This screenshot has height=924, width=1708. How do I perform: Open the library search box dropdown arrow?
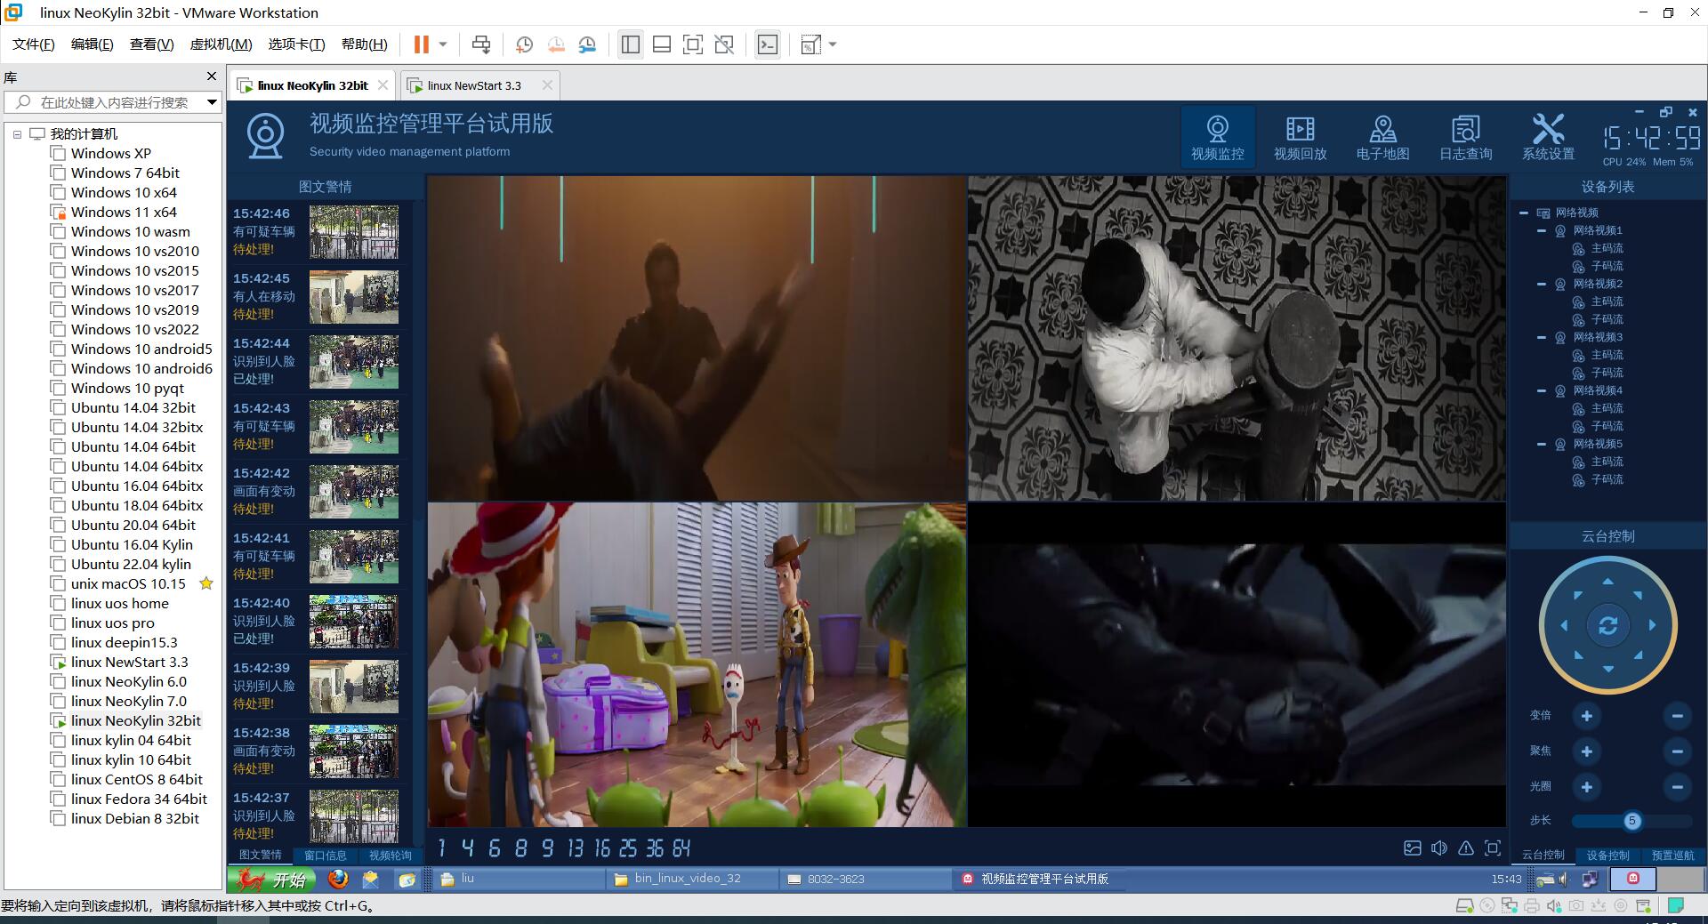point(212,102)
